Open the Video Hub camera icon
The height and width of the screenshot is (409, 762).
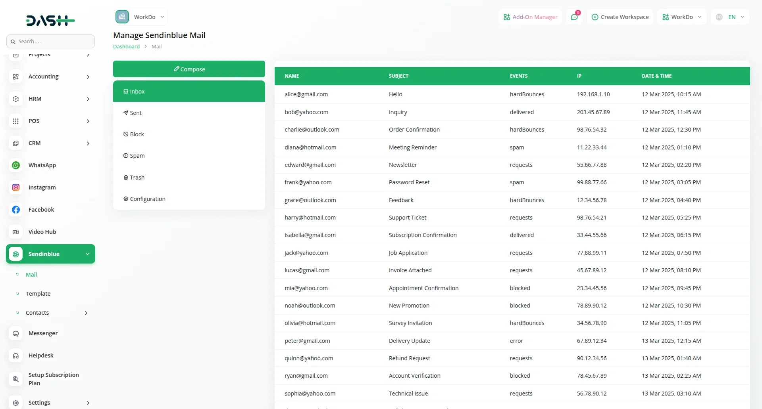16,232
